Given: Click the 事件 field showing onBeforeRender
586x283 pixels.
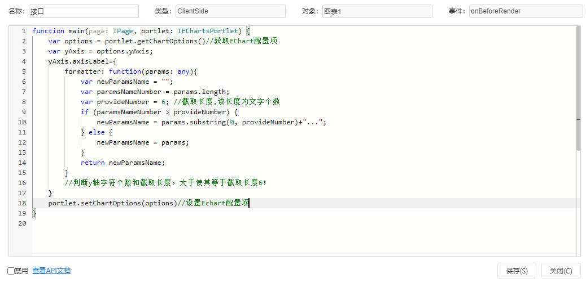Looking at the screenshot, I should tap(526, 11).
